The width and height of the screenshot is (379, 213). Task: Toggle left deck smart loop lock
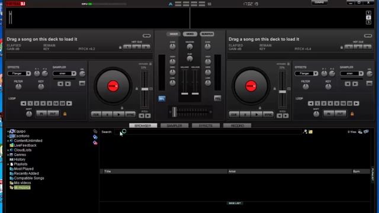tap(65, 114)
